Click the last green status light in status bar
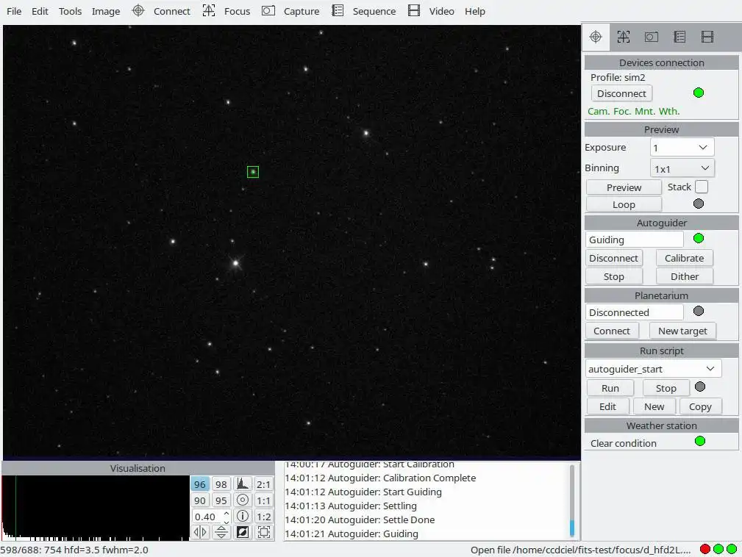742x557 pixels. point(732,549)
